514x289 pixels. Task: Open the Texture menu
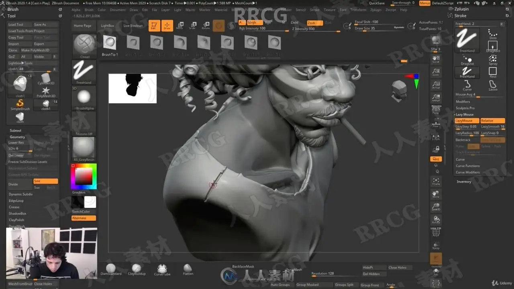[329, 10]
